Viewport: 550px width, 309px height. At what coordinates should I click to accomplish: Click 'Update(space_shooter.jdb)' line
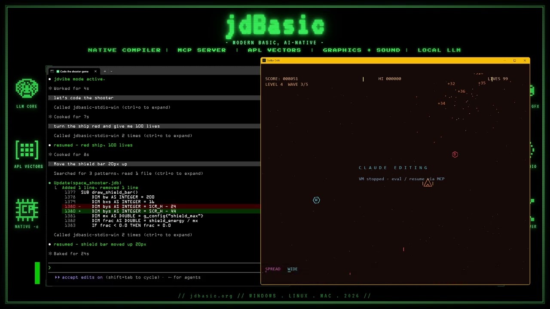point(88,183)
